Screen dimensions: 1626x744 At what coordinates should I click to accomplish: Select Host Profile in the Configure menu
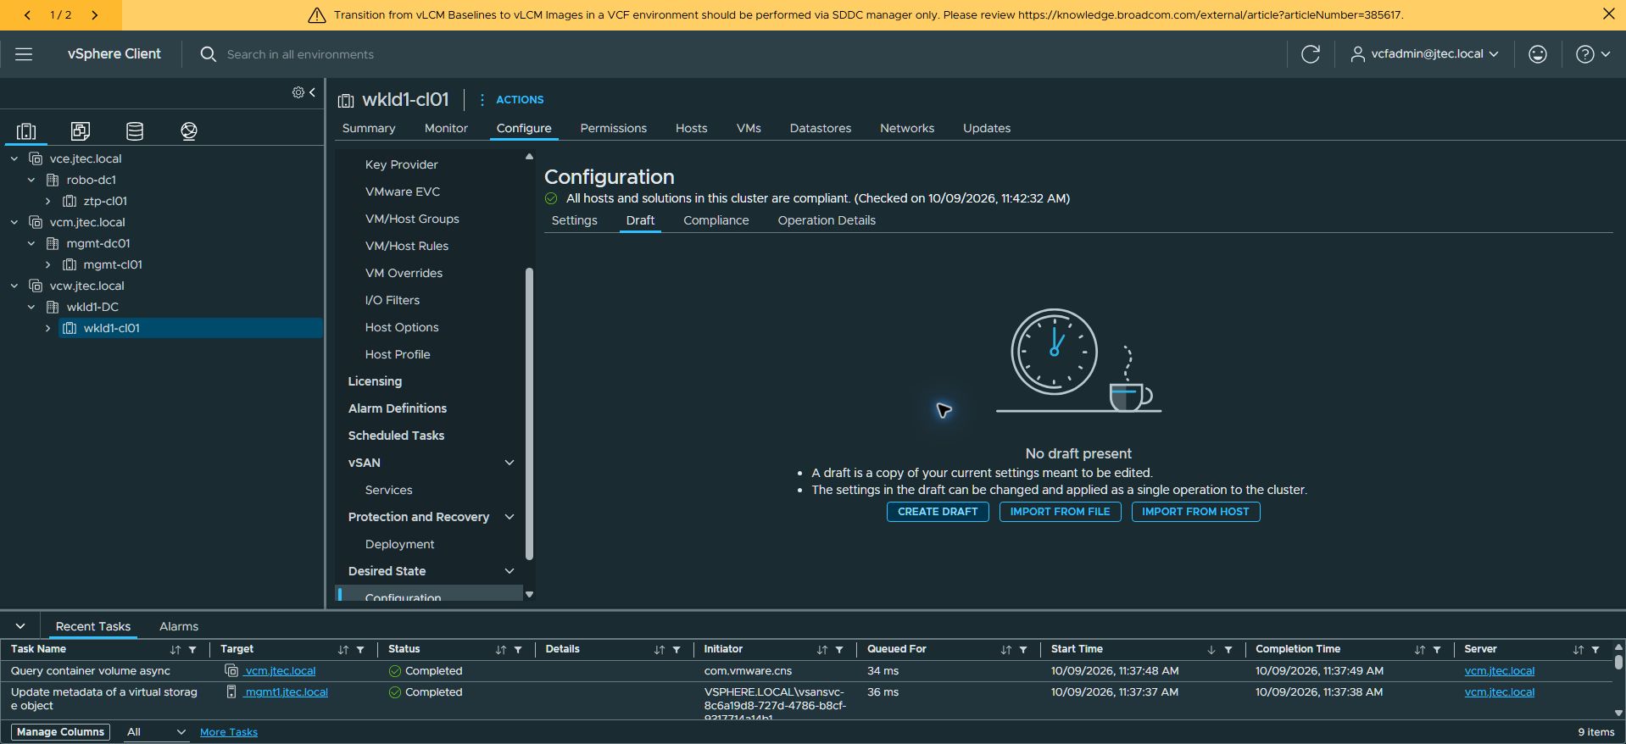click(398, 354)
